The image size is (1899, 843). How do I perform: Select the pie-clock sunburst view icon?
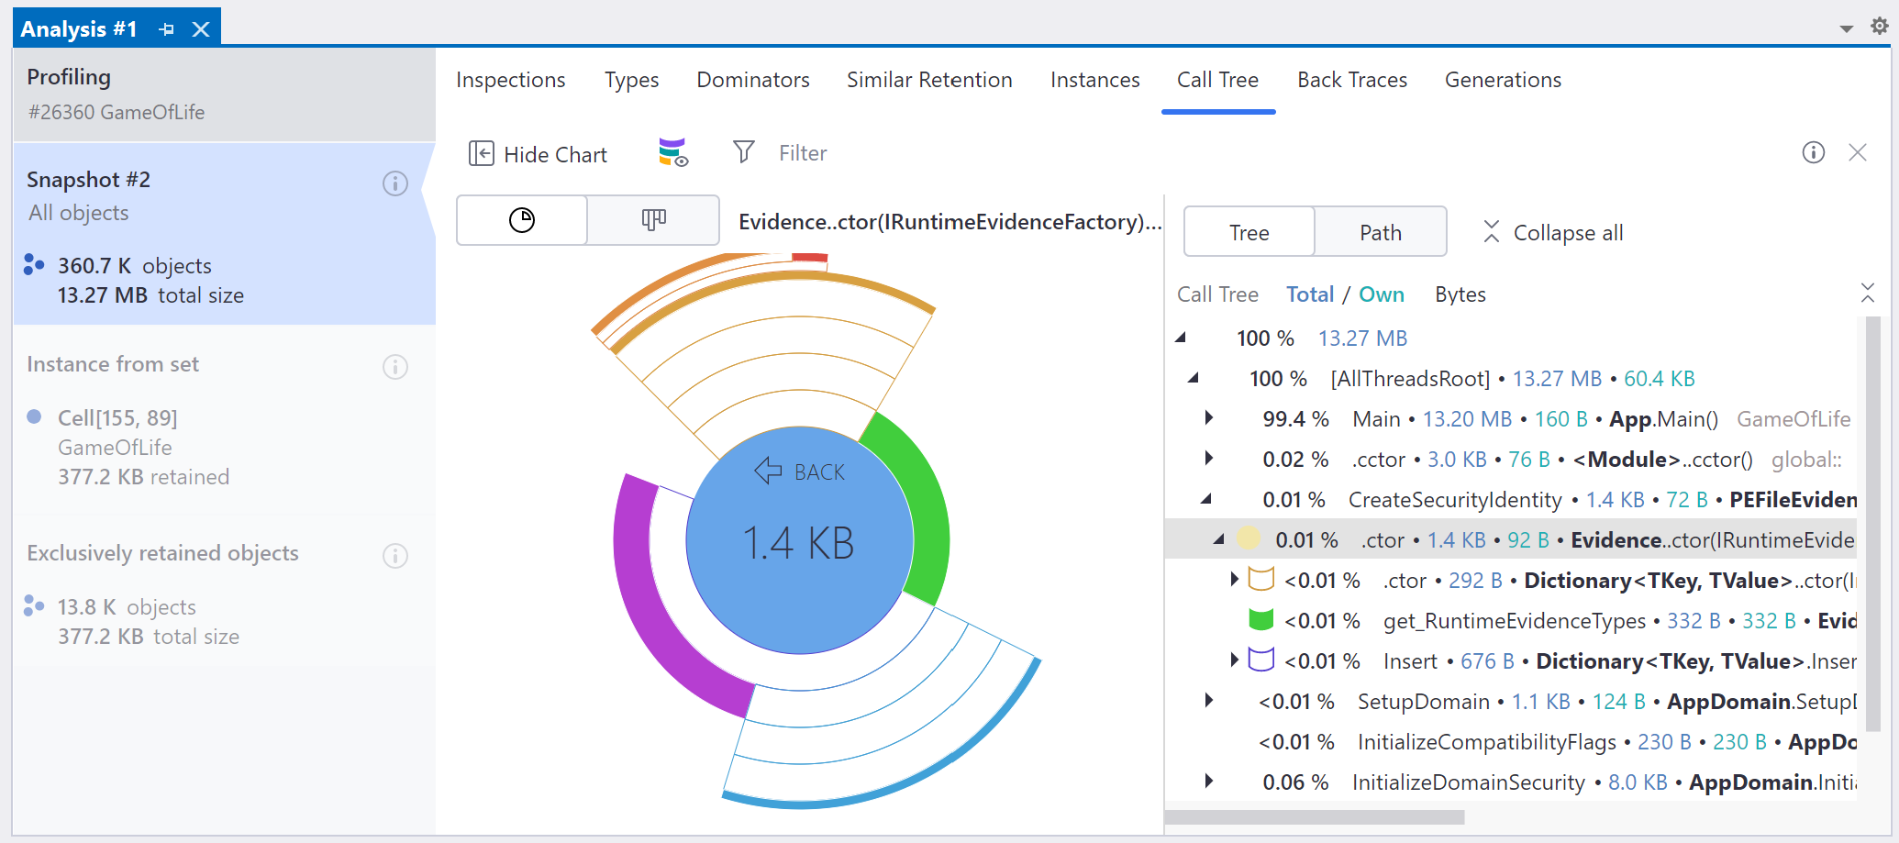click(x=521, y=220)
